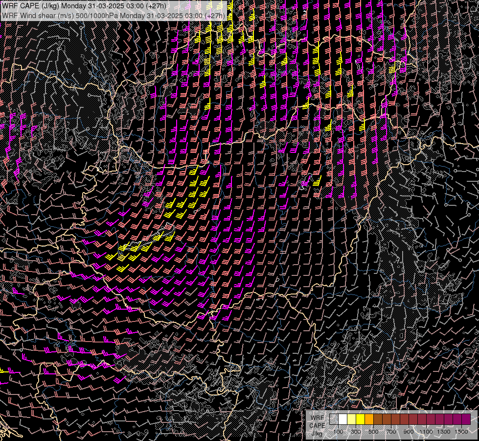Click the J/kg unit label in legend

(317, 434)
